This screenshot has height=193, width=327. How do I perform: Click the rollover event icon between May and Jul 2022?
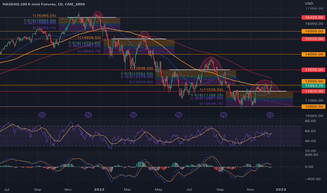pyautogui.click(x=179, y=115)
